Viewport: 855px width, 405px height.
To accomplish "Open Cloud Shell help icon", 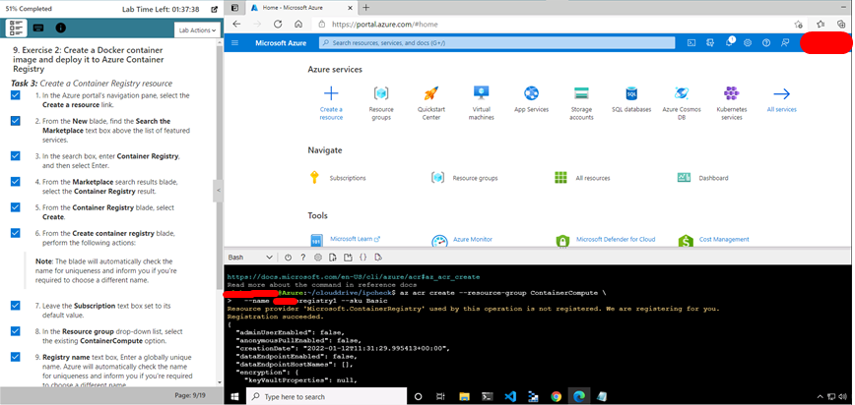I will click(302, 257).
